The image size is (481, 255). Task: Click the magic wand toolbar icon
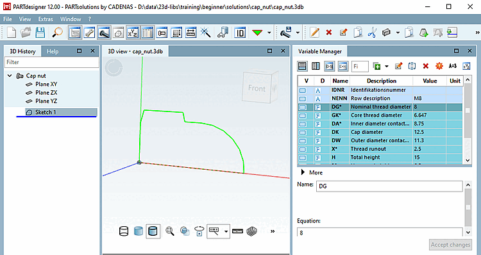click(x=205, y=33)
